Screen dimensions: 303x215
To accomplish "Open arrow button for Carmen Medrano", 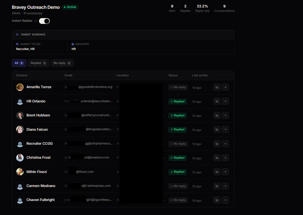I will coord(225,186).
